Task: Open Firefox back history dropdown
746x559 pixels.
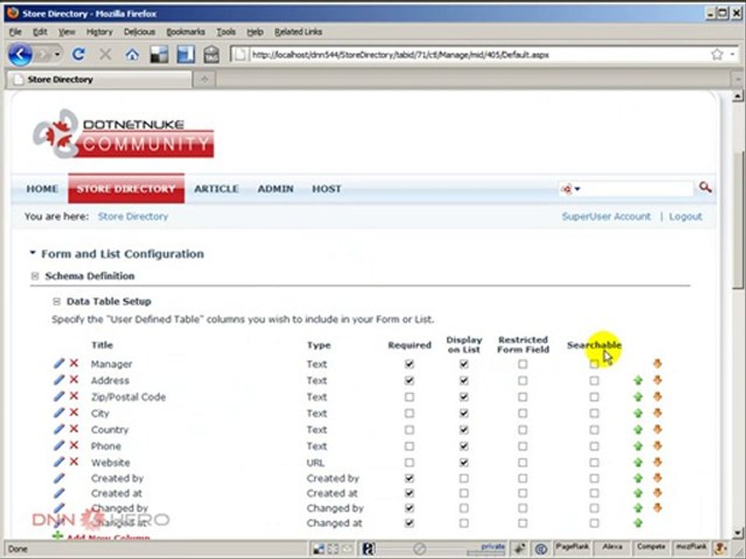Action: [x=57, y=54]
